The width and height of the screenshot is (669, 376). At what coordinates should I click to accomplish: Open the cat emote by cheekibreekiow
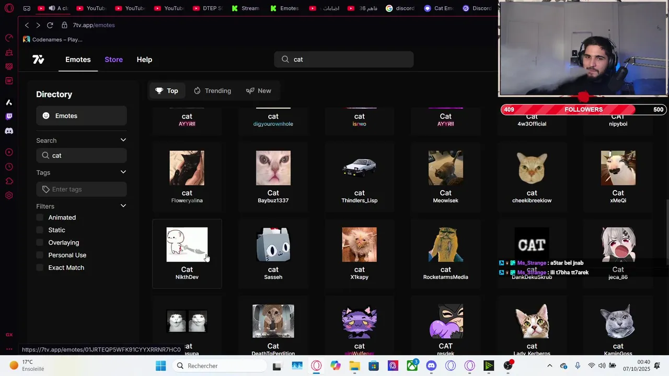532,177
